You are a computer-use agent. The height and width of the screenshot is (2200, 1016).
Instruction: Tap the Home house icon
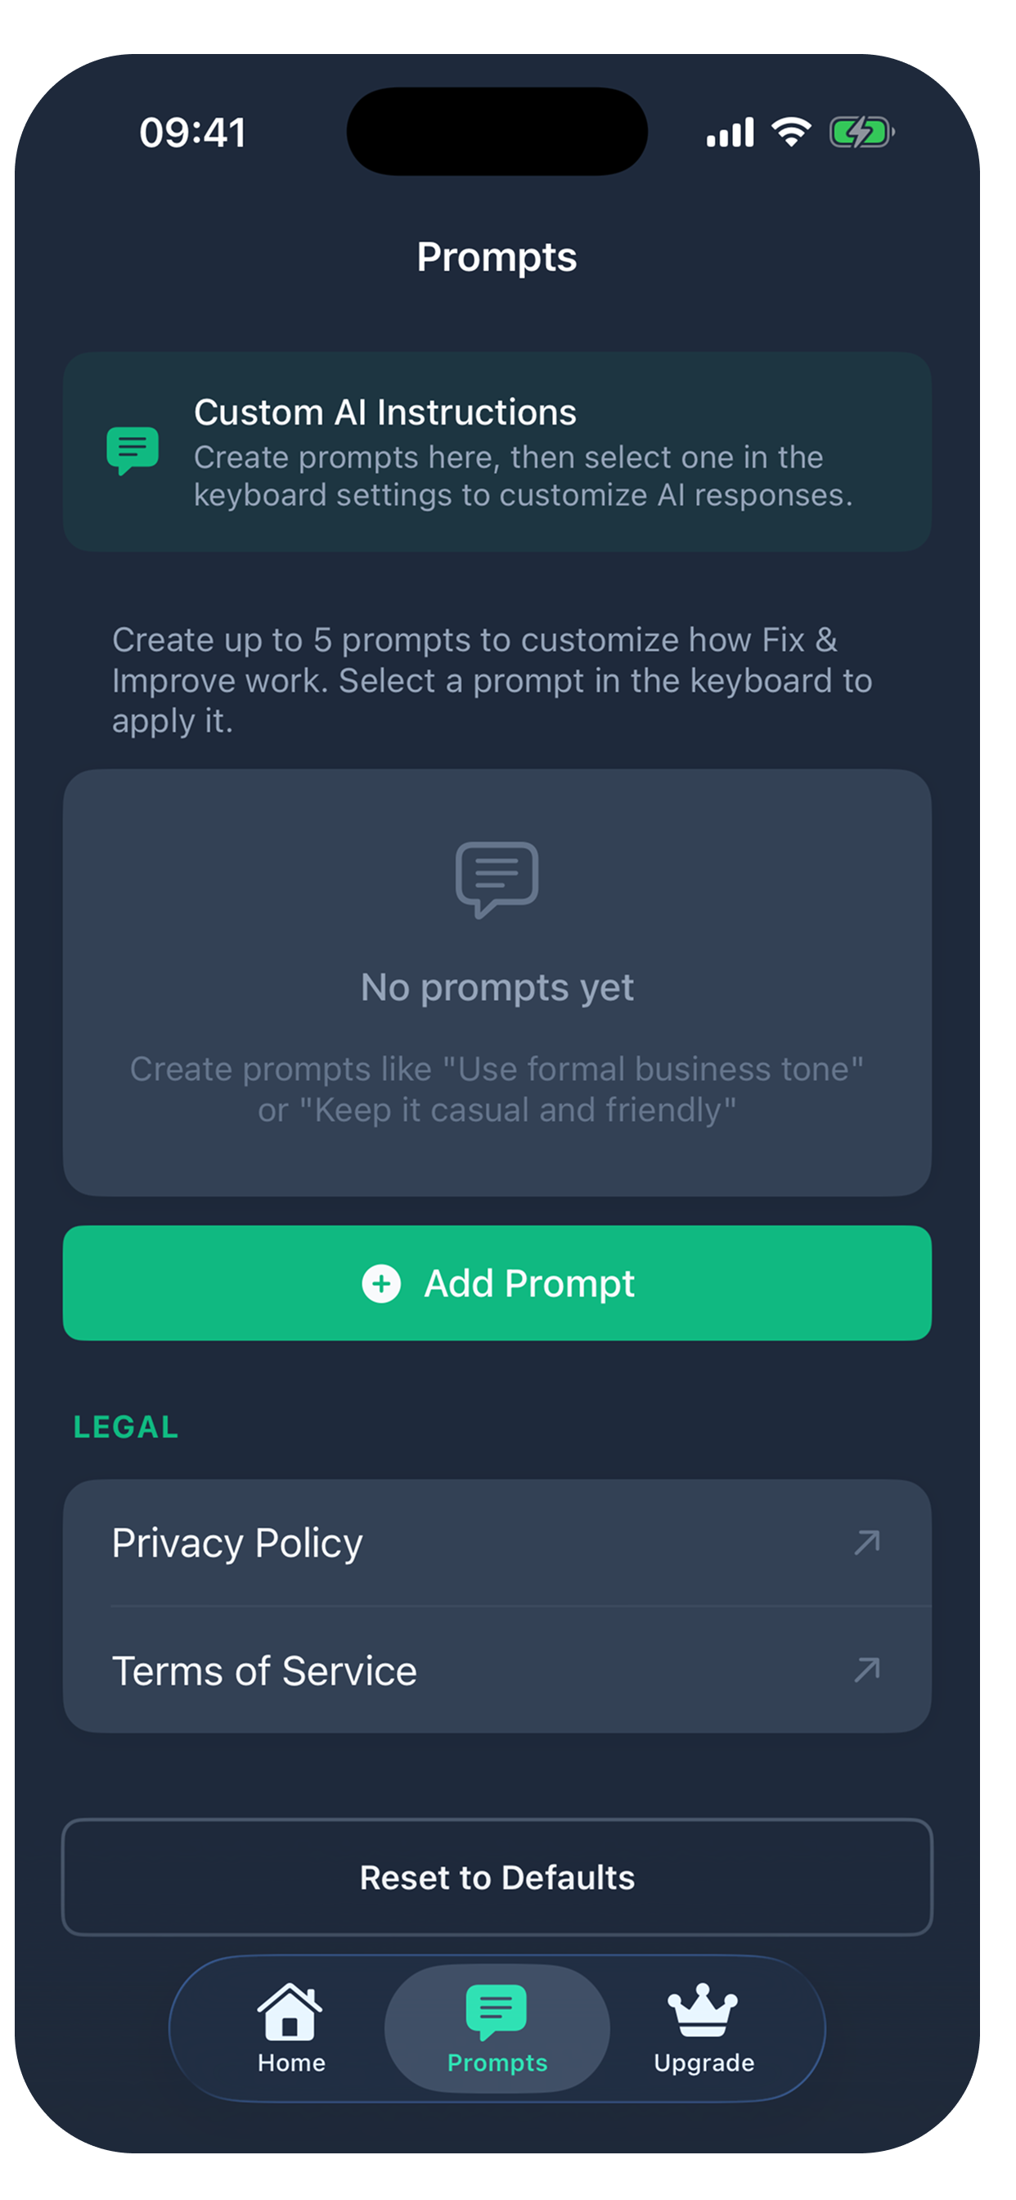[x=290, y=2010]
